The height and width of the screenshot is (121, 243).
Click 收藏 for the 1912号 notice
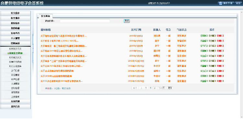tap(212, 41)
